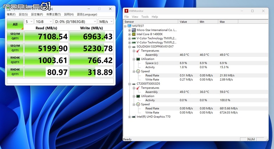Open the 檔案(F) menu in CrystalDiskMark
This screenshot has height=149, width=274.
click(x=11, y=14)
